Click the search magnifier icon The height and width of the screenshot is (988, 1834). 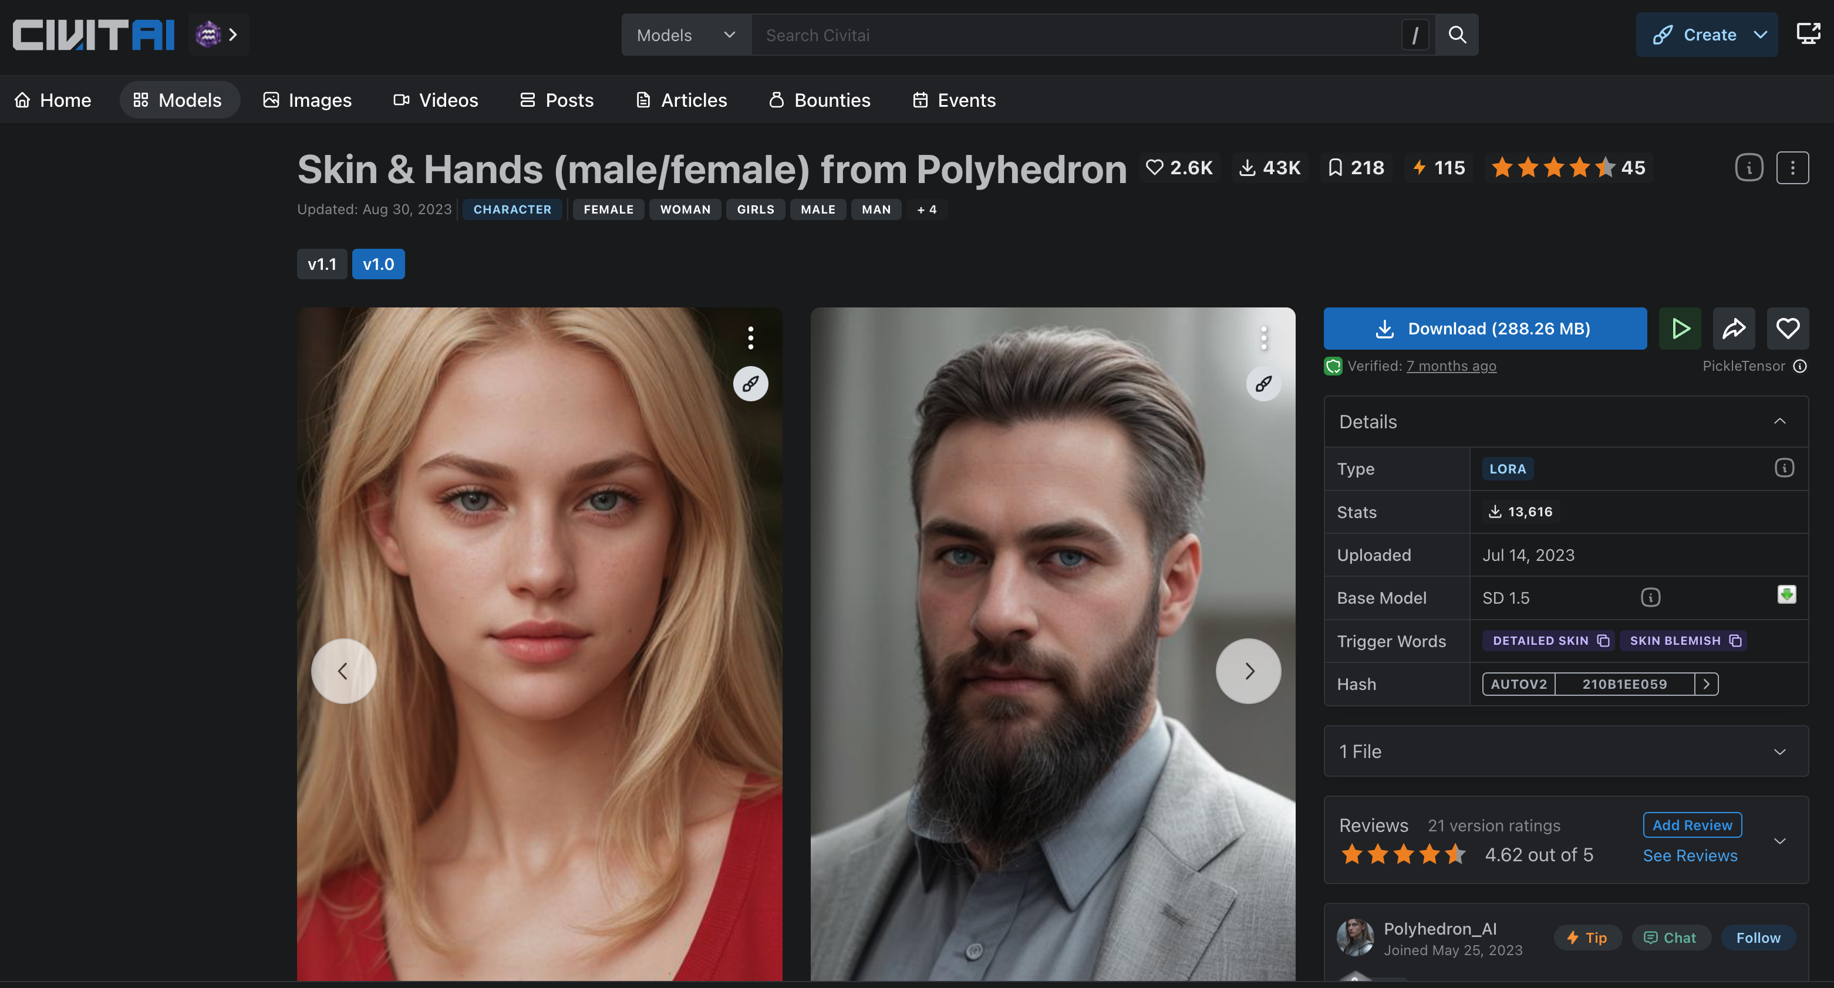[x=1457, y=35]
